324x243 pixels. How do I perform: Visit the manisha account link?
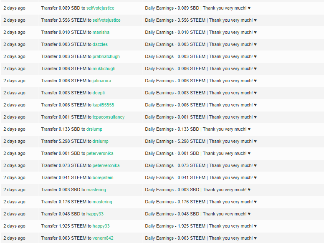click(x=101, y=32)
